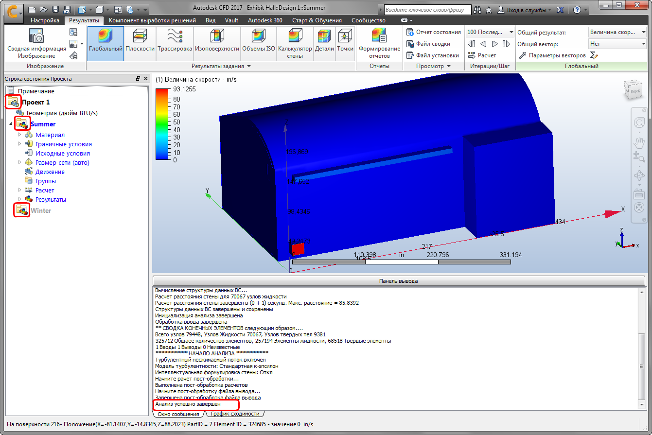Screen dimensions: 652x435
Task: Select the Трассировка results tool
Action: (x=175, y=43)
